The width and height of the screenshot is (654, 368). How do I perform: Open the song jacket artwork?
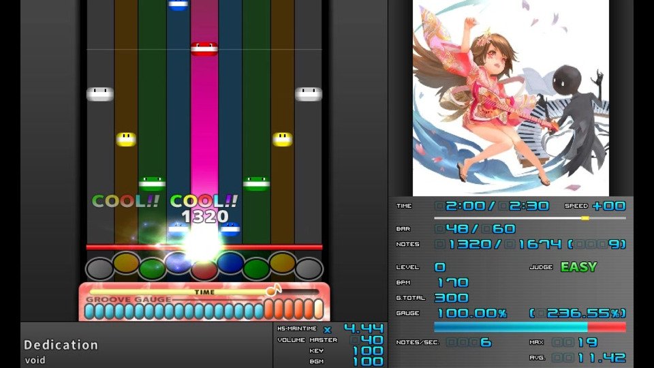pyautogui.click(x=510, y=97)
